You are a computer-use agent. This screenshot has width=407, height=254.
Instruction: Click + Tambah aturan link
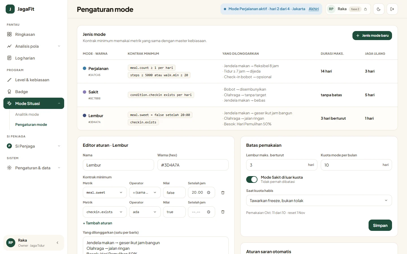pyautogui.click(x=98, y=223)
